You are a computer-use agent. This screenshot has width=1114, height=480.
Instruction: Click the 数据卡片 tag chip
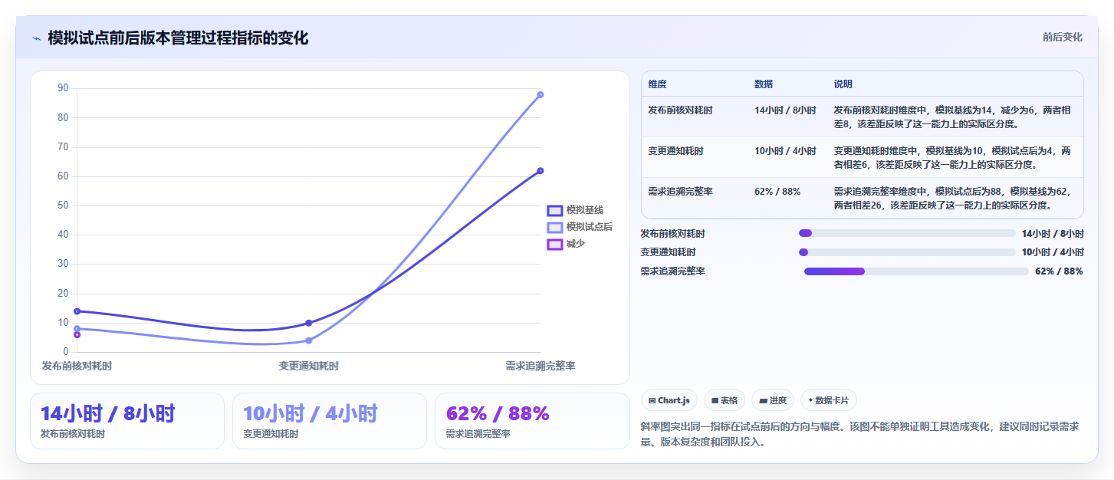(829, 400)
